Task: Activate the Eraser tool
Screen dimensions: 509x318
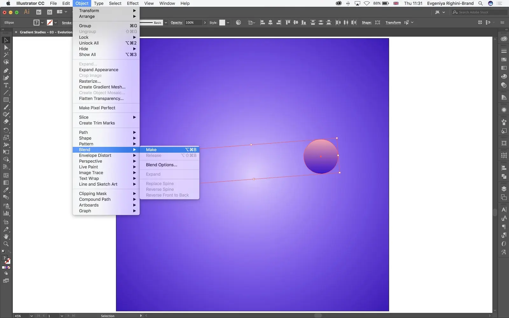Action: coord(6,121)
